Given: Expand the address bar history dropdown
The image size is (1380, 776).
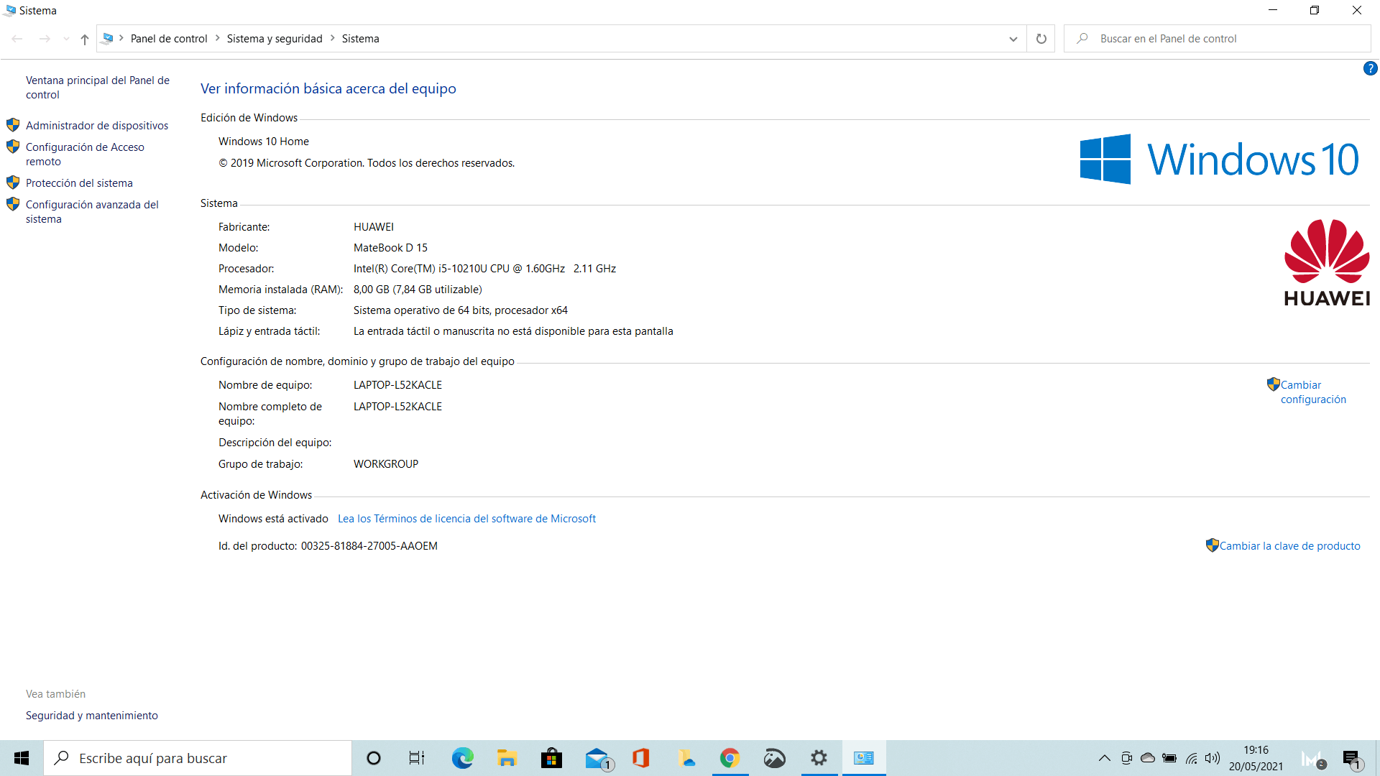Looking at the screenshot, I should pos(1013,39).
